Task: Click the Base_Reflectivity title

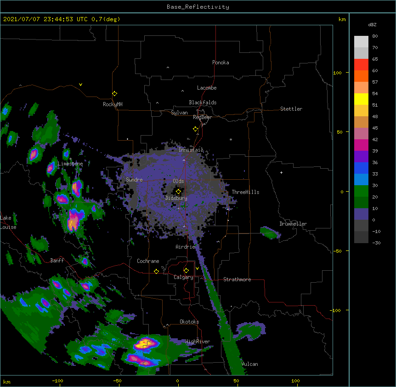Action: (x=198, y=7)
